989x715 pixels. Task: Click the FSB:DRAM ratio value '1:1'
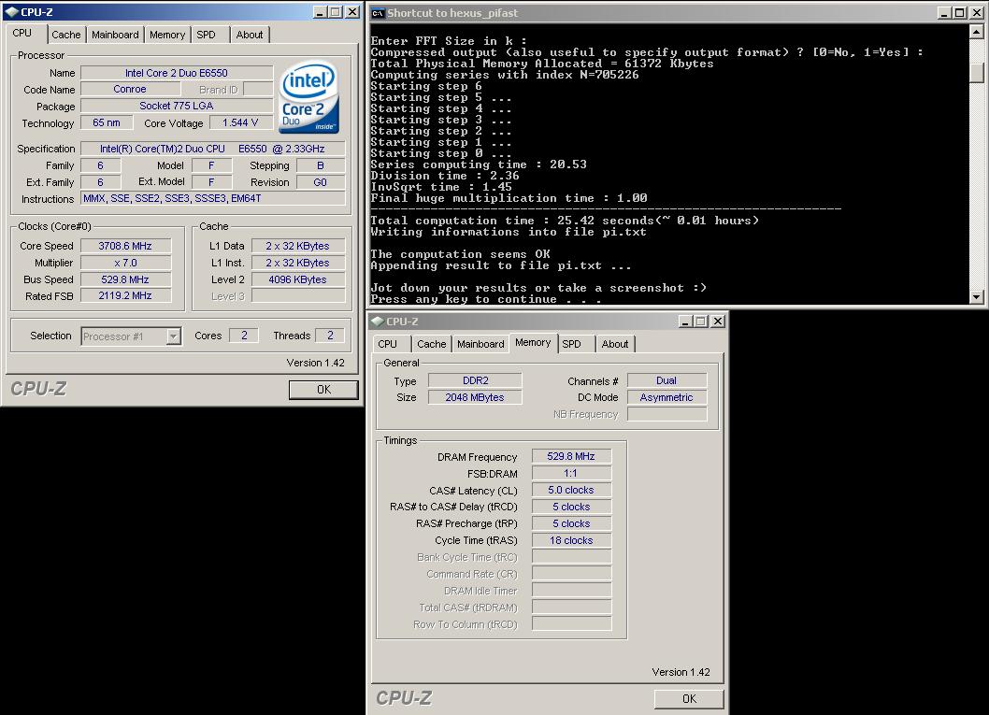571,473
